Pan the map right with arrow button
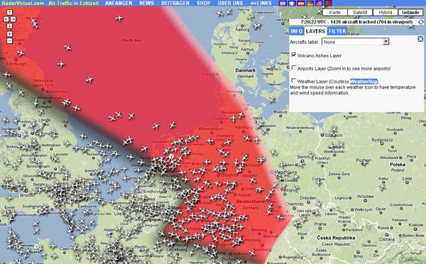Screen dimensions: 426x264 [x=13, y=19]
